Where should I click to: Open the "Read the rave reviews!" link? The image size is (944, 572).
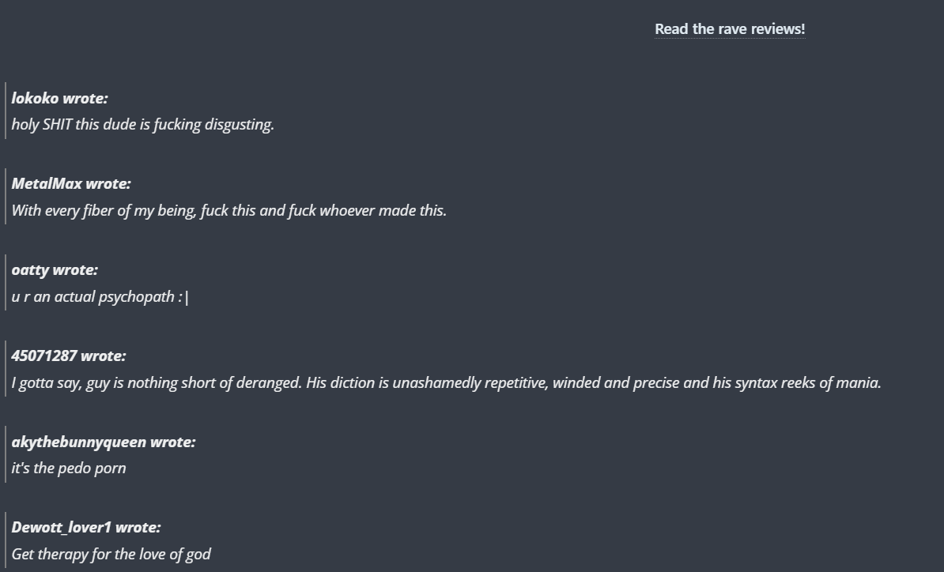click(730, 29)
